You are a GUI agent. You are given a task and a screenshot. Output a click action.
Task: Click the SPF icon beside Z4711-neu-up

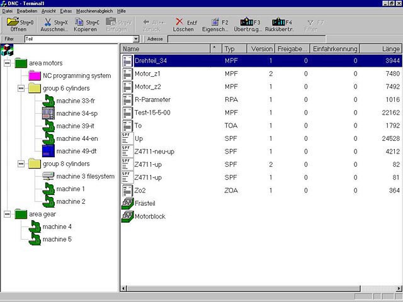point(127,152)
